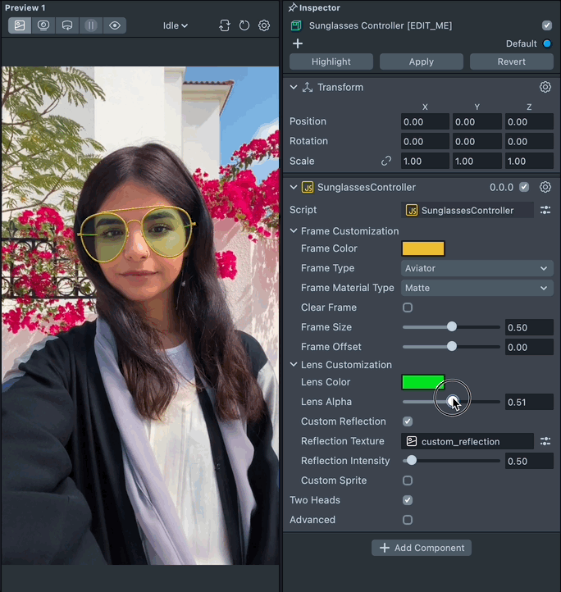Image resolution: width=561 pixels, height=592 pixels.
Task: Click the Add Component button
Action: point(422,548)
